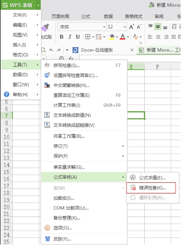The height and width of the screenshot is (245, 181).
Task: Toggle middle vertical alignment icon
Action: tap(158, 27)
